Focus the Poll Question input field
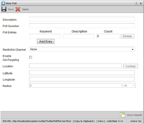Screen dimensions: 144x124 point(82,26)
